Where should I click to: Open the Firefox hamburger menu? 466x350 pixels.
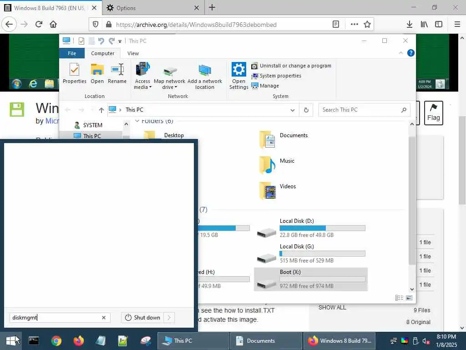(457, 25)
